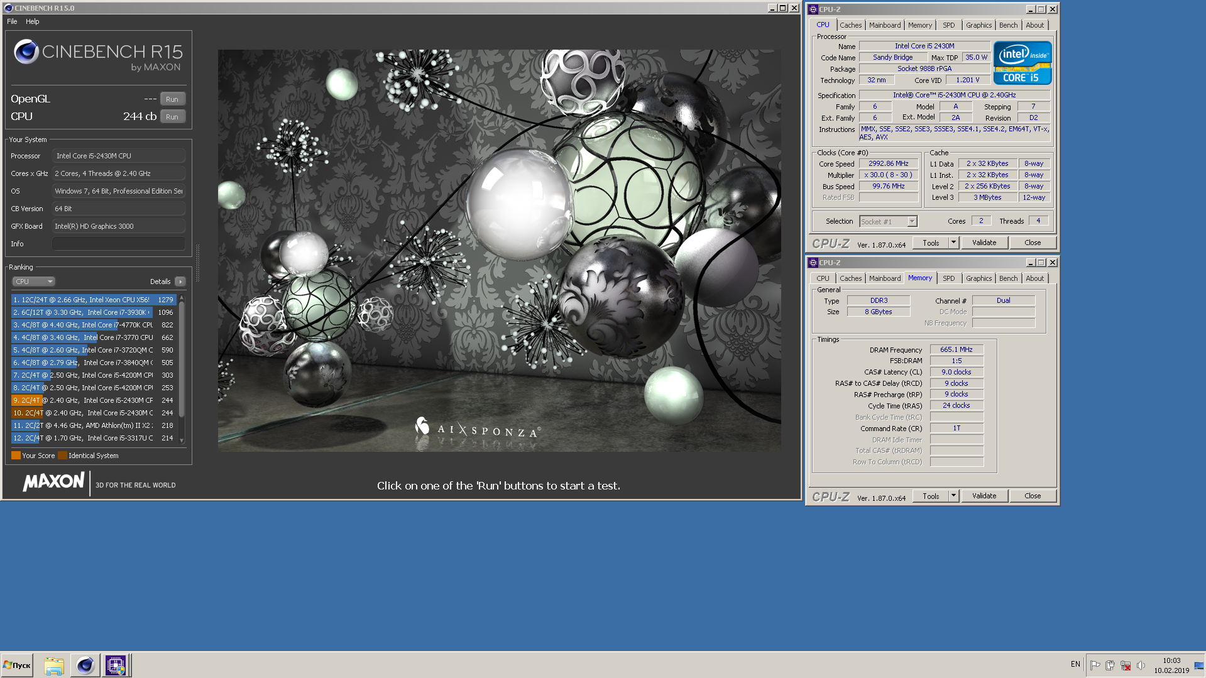1206x678 pixels.
Task: Open the Bench tab in upper CPU-Z
Action: click(x=1008, y=25)
